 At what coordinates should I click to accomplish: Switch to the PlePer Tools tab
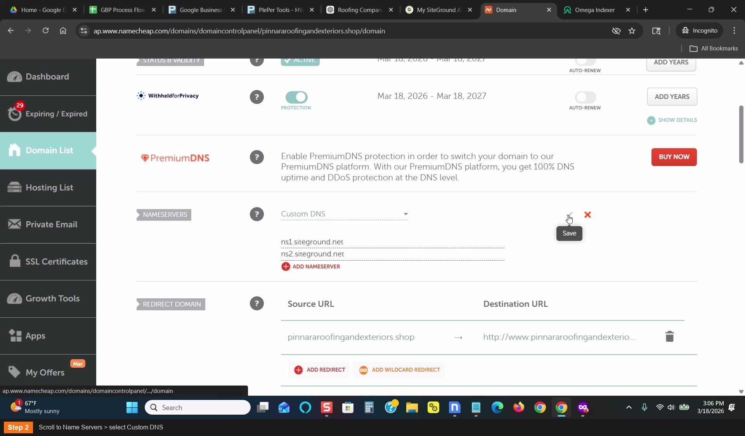pos(281,10)
